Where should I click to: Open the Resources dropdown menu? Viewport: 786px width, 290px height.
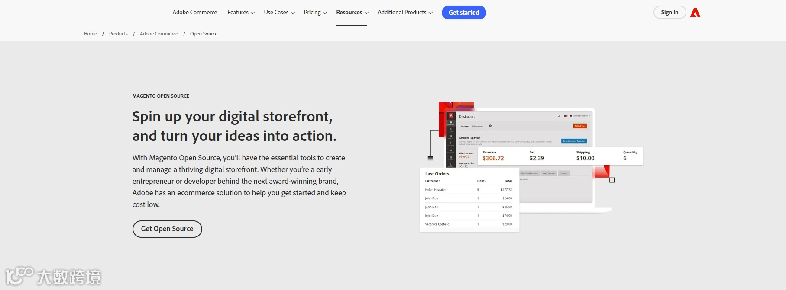(x=352, y=13)
